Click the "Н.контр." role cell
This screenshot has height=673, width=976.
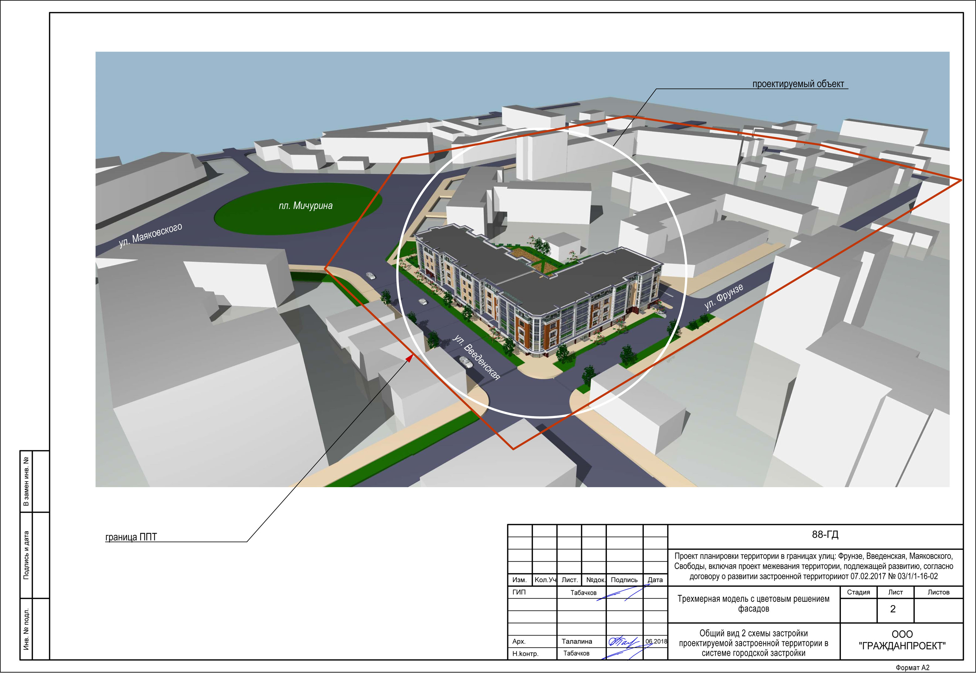(525, 654)
